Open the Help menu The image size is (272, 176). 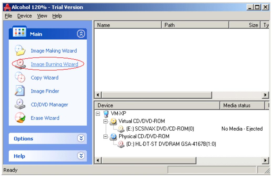click(57, 16)
